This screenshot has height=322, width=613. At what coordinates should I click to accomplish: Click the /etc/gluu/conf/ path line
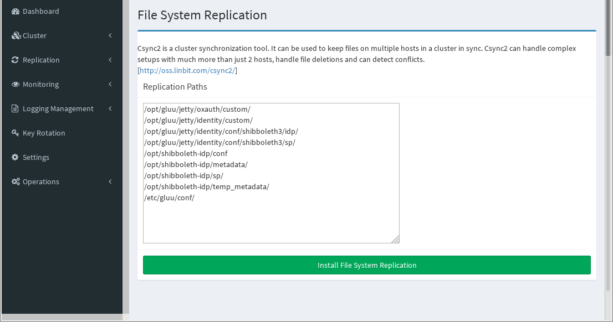point(169,198)
